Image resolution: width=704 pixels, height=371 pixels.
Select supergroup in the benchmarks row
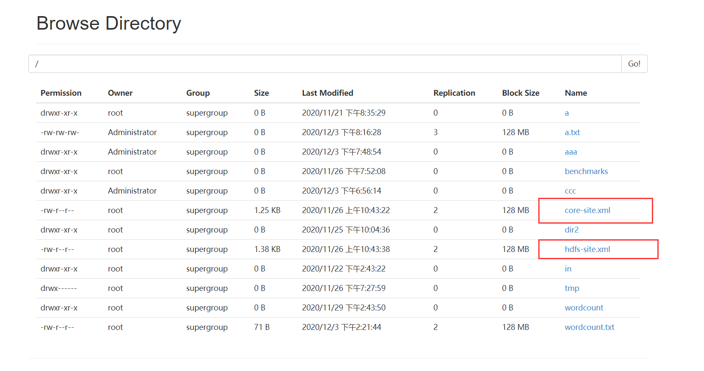207,172
